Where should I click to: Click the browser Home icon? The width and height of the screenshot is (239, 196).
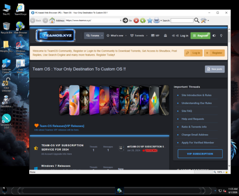point(52,21)
